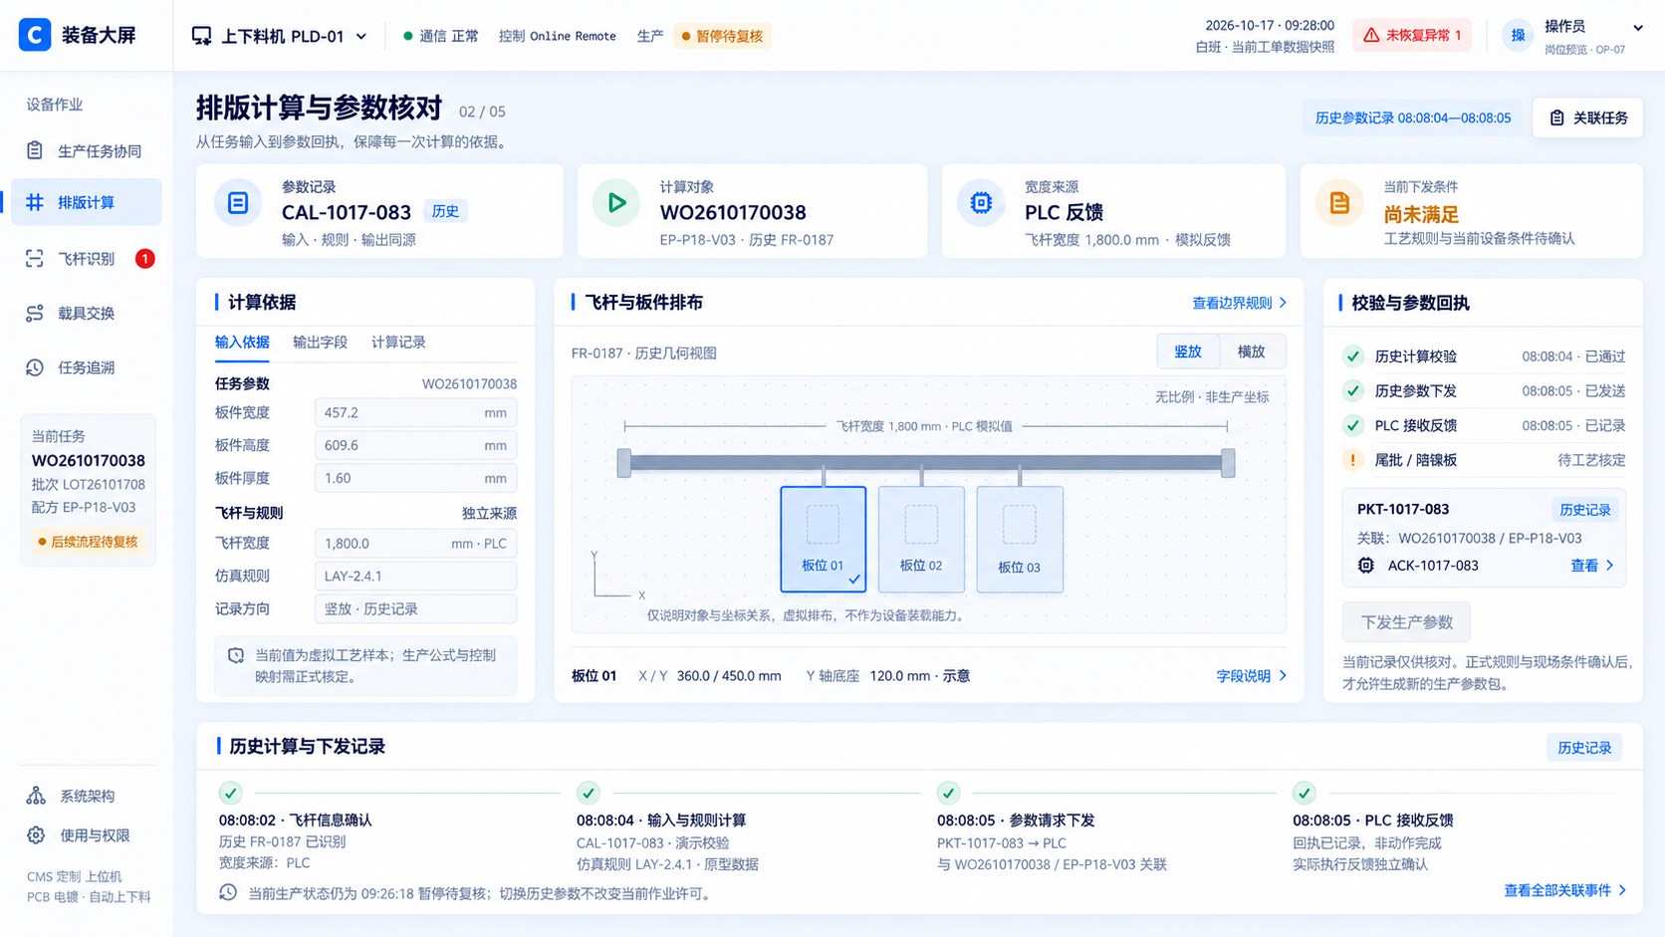The image size is (1665, 937).
Task: Click 历史记录 in the bottom records panel
Action: [1584, 748]
